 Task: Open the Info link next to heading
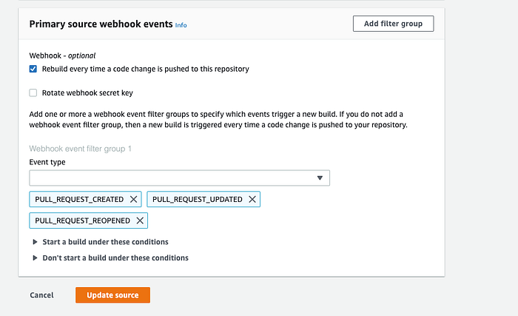click(181, 25)
